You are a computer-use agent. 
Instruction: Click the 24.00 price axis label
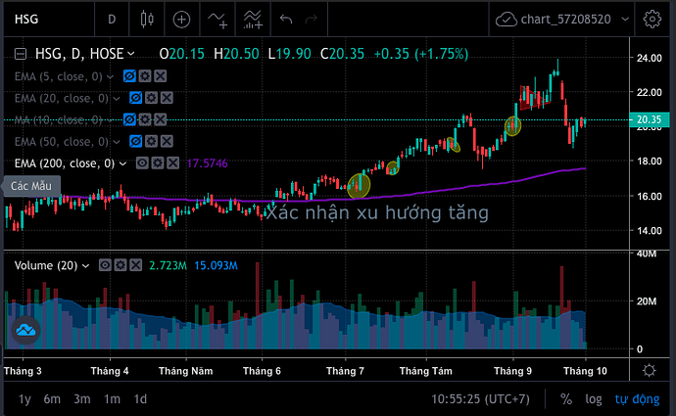tap(649, 58)
